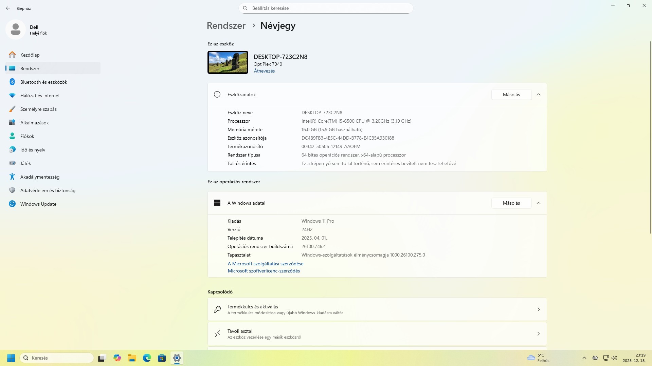The image size is (652, 366).
Task: Open Microsoft Edge from the taskbar
Action: pyautogui.click(x=147, y=358)
